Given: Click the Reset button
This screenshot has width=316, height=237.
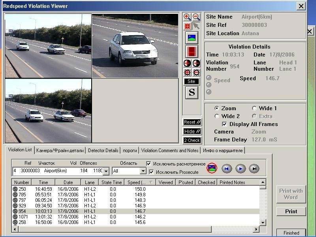Looking at the screenshot, I should [x=192, y=122].
